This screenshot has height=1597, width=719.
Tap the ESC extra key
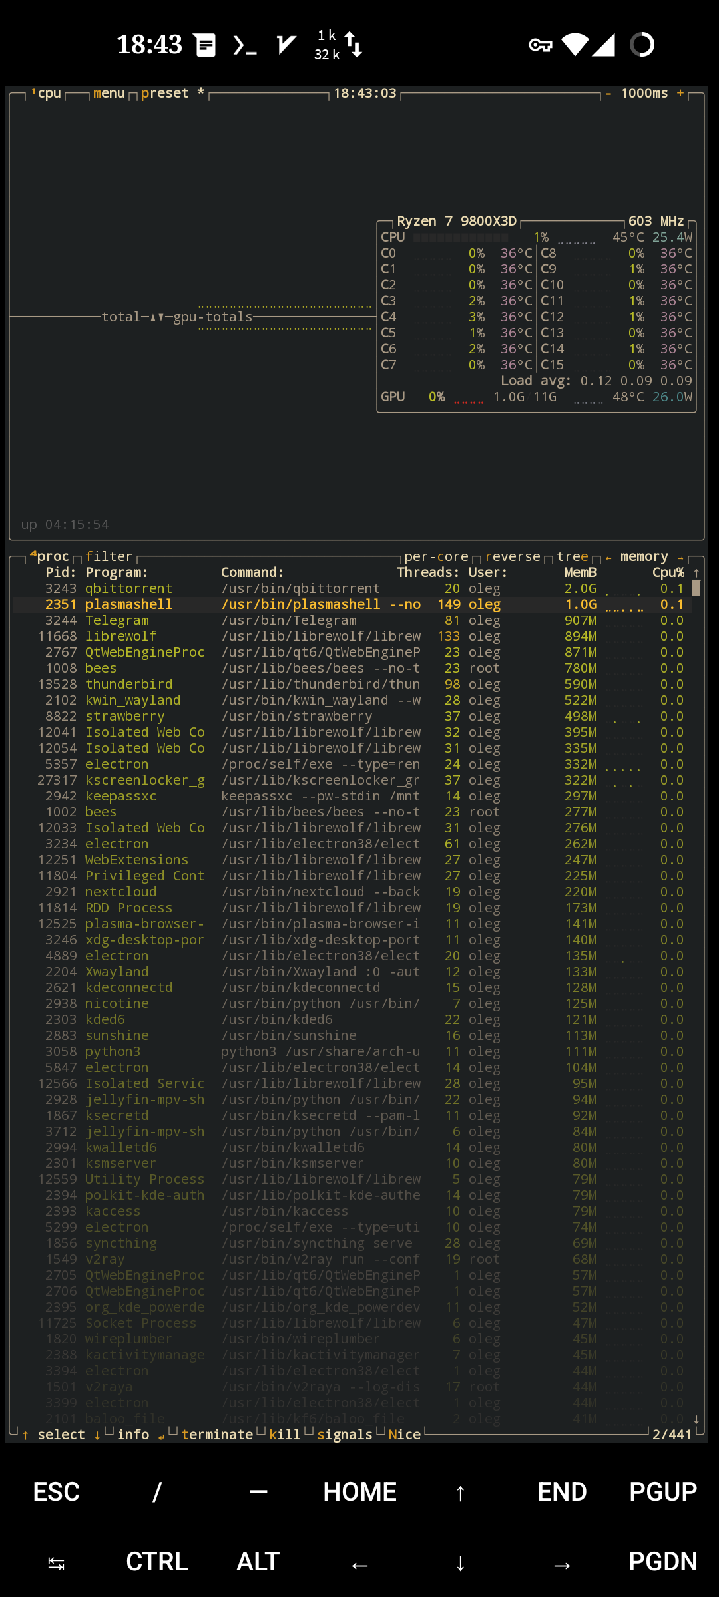pos(57,1492)
